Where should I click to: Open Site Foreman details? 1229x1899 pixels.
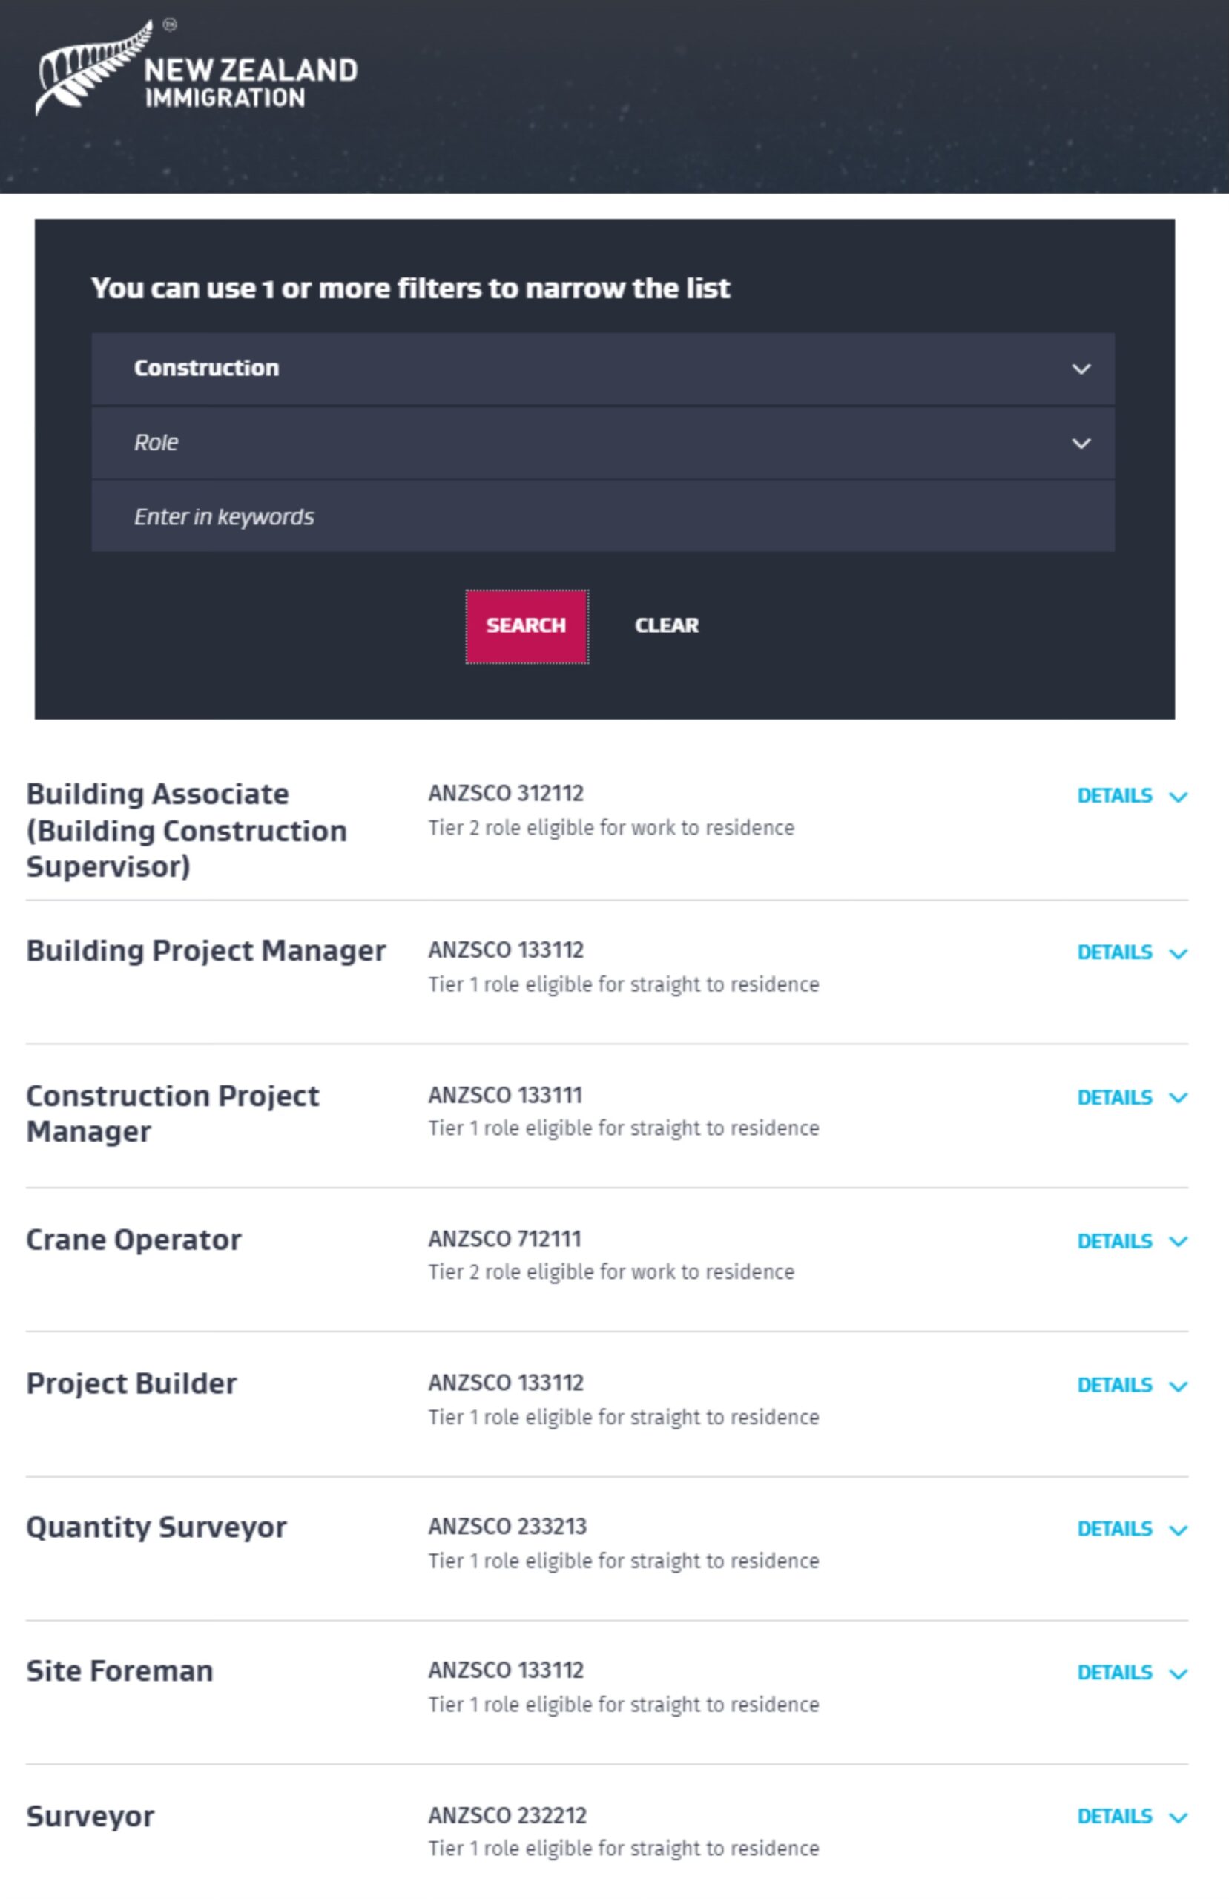pos(1114,1673)
